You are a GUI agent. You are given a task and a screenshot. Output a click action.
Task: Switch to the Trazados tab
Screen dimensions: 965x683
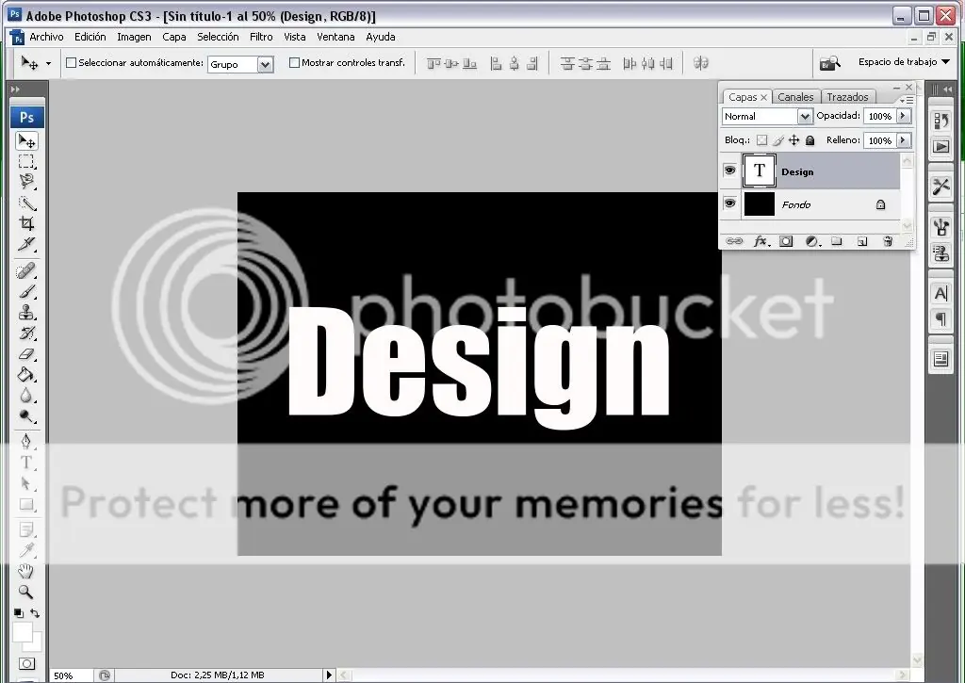847,97
